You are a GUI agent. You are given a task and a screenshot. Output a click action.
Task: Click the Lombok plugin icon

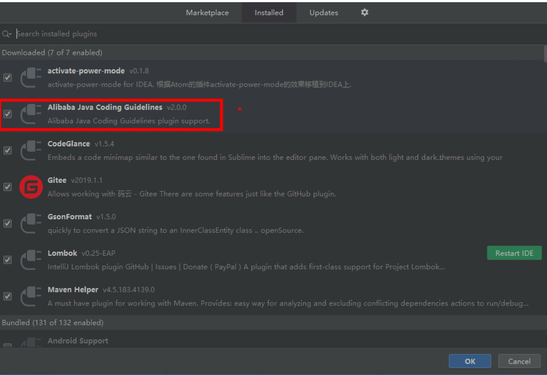tap(31, 260)
